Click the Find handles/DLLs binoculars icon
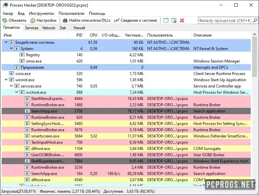Viewport: 259px width, 195px height. (x=65, y=20)
